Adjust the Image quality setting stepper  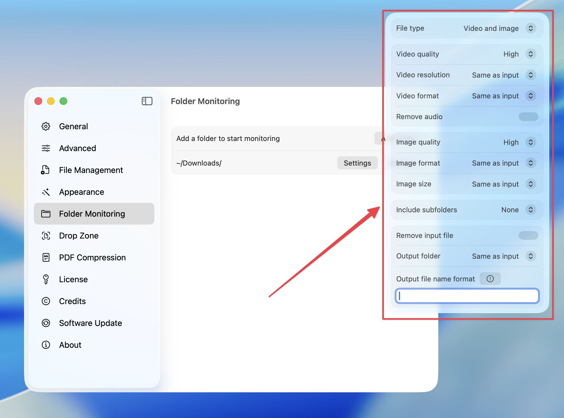(530, 142)
